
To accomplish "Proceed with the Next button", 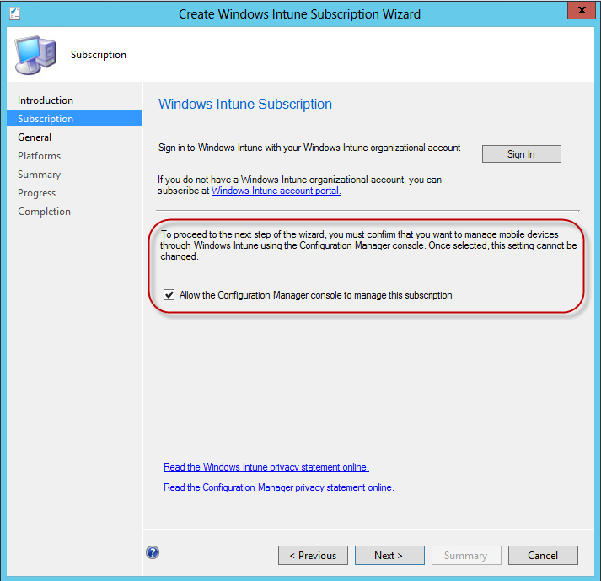I will click(x=389, y=556).
